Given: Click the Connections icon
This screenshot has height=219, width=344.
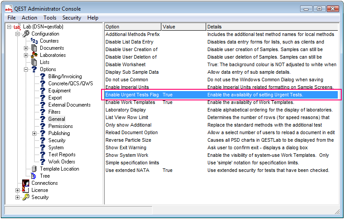Looking at the screenshot, I should [26, 183].
